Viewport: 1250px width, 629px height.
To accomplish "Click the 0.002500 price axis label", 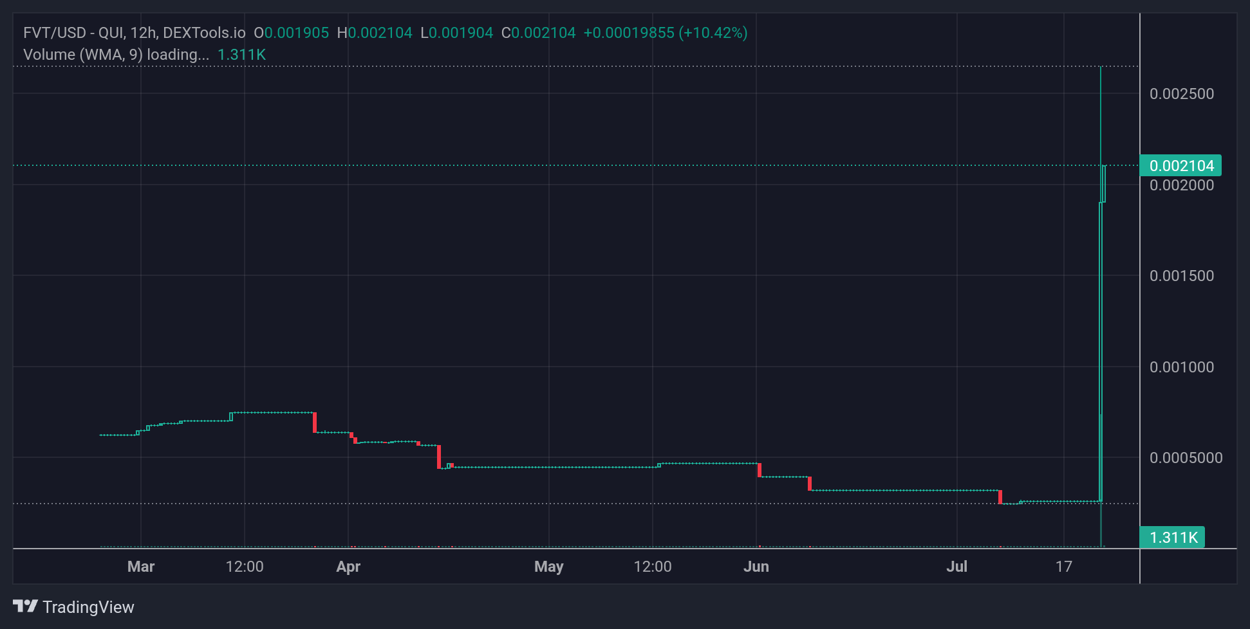I will (1182, 94).
